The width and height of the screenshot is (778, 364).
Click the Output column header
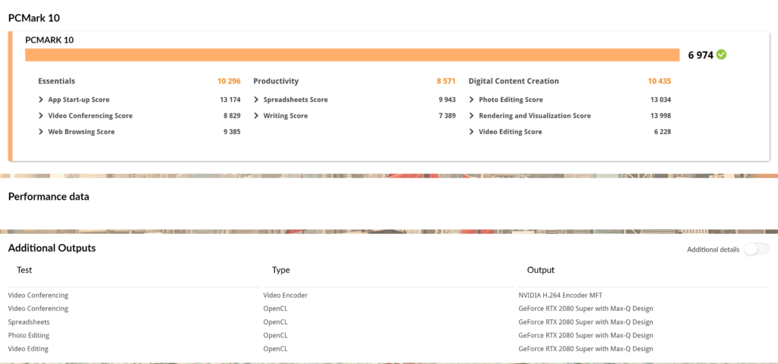pyautogui.click(x=541, y=270)
